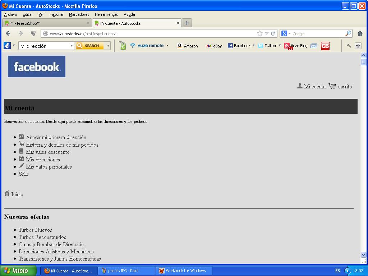Open Cajas y Bombas de Dirección
Screen dimensions: 368x276
coord(51,244)
